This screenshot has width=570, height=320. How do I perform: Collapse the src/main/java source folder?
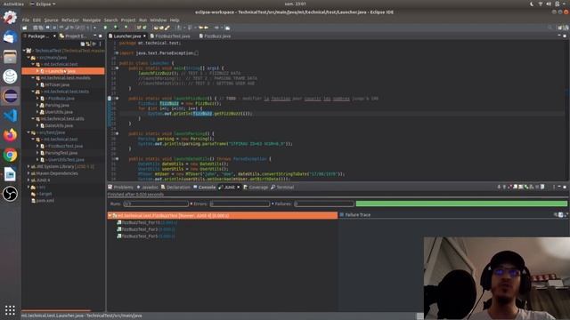coord(28,57)
